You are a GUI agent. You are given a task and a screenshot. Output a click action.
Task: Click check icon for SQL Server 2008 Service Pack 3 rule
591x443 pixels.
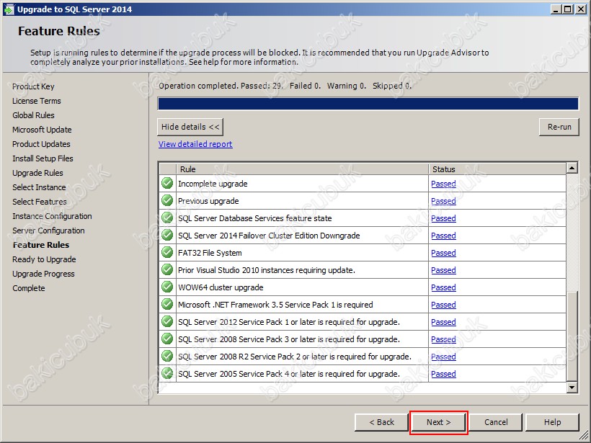coord(167,339)
